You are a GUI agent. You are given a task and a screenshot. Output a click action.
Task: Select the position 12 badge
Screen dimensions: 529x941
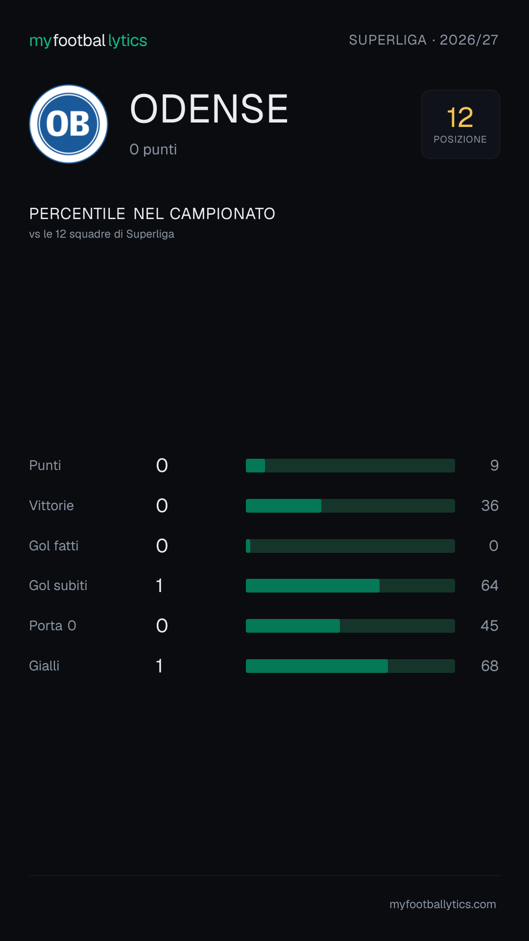[460, 124]
